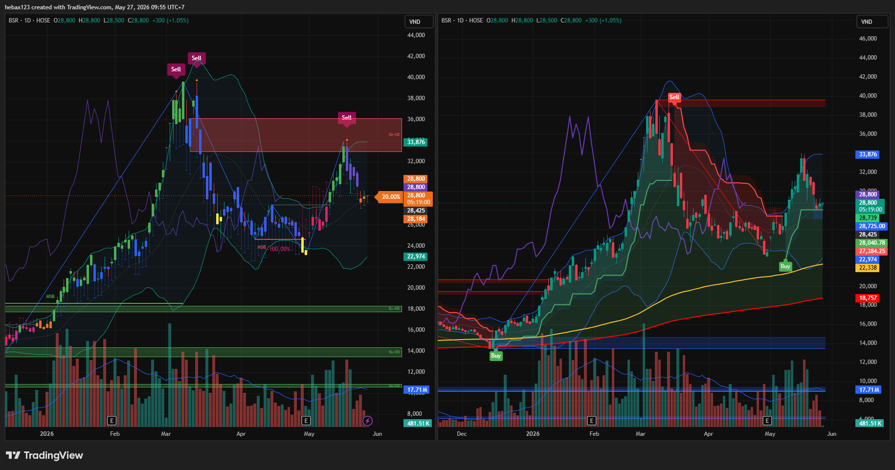895x470 pixels.
Task: Click the red Sell signal in right chart
Action: point(674,97)
